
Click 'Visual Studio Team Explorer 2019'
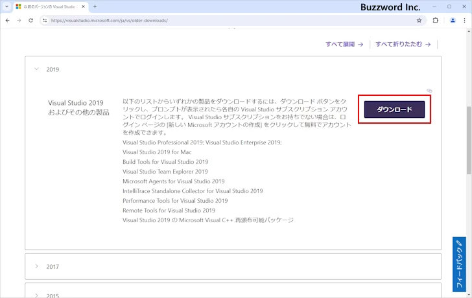pyautogui.click(x=165, y=172)
